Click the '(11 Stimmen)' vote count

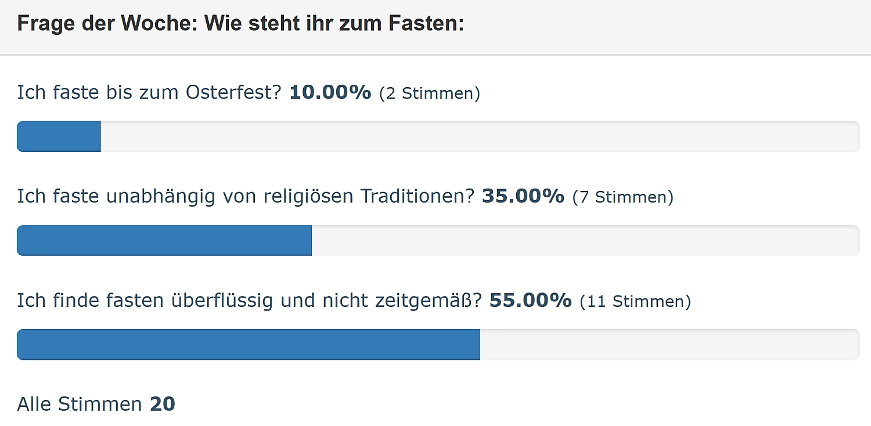point(635,301)
